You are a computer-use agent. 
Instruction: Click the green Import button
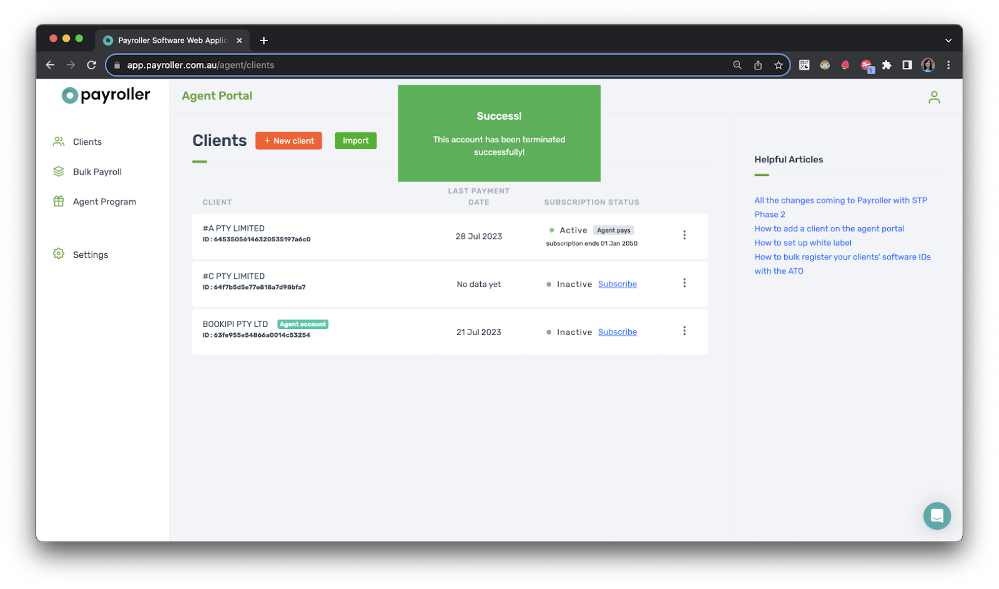355,141
